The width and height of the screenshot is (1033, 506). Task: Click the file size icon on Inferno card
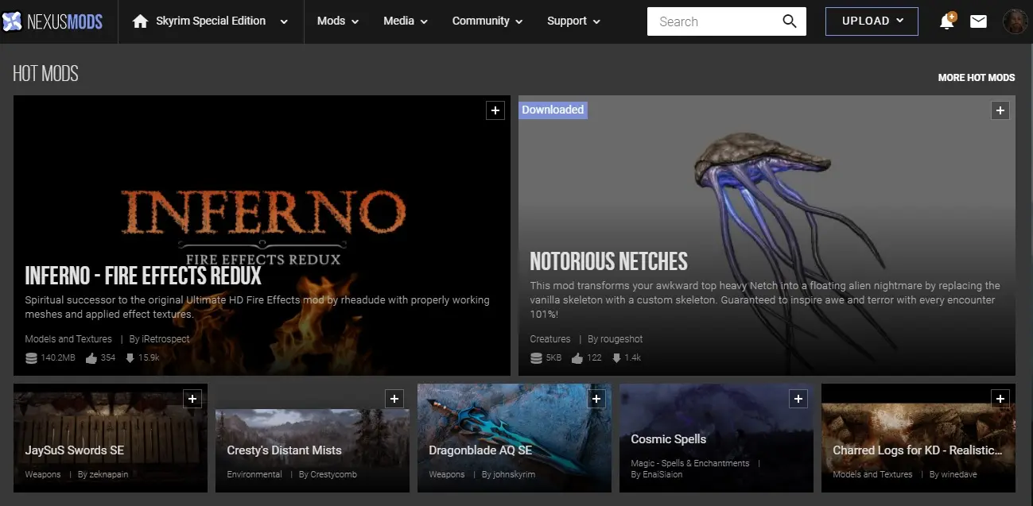click(31, 358)
